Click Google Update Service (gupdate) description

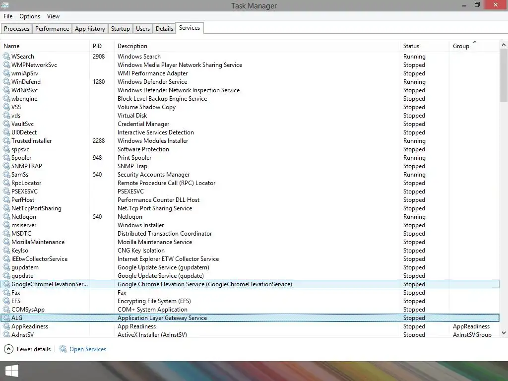(161, 276)
